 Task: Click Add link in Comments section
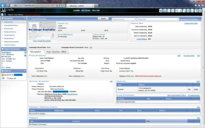tap(198, 118)
